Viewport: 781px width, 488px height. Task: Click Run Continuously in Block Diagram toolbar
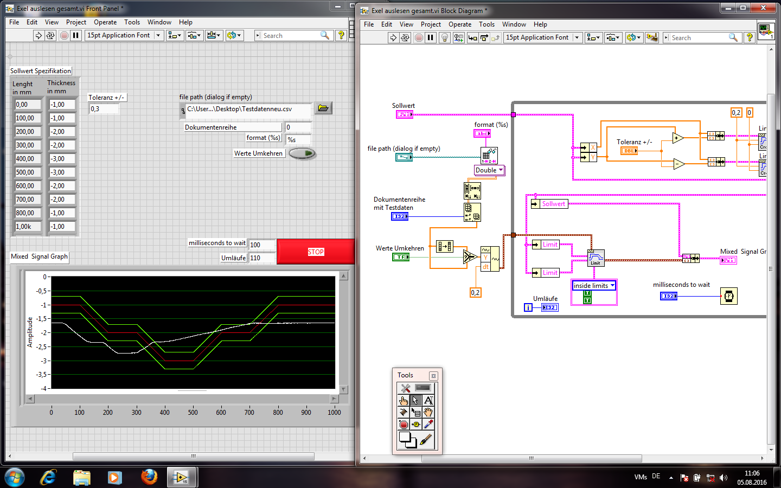[405, 37]
